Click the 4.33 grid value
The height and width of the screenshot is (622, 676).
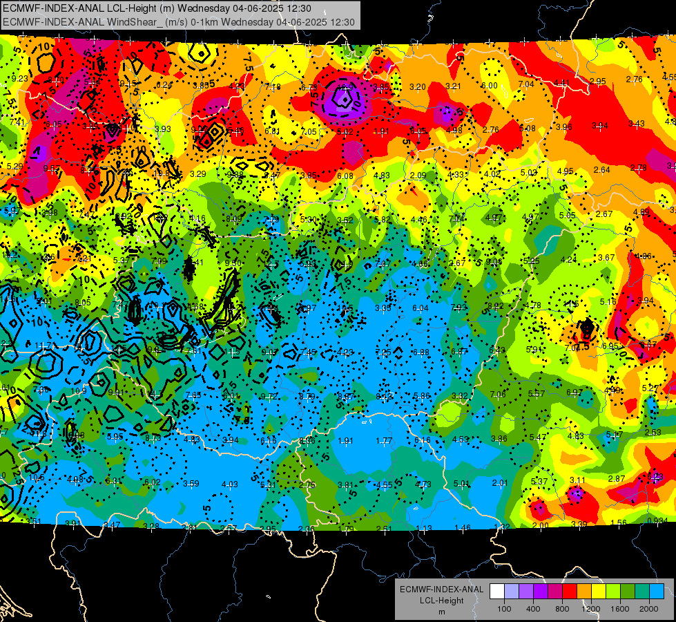456,174
